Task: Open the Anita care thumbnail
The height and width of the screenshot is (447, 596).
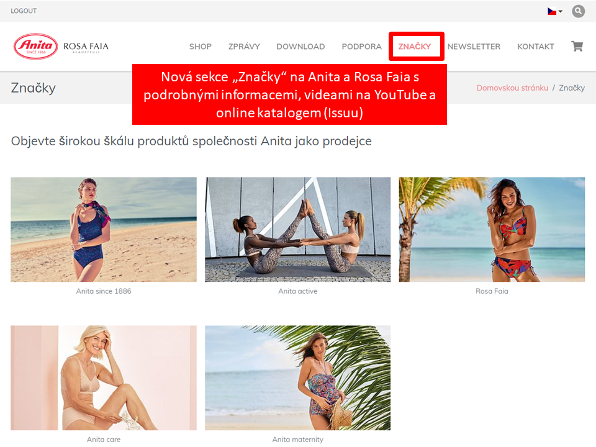Action: [x=104, y=378]
